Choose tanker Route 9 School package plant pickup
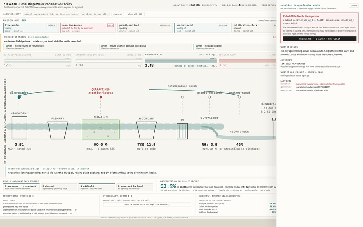The height and width of the screenshot is (227, 363). pos(145,47)
